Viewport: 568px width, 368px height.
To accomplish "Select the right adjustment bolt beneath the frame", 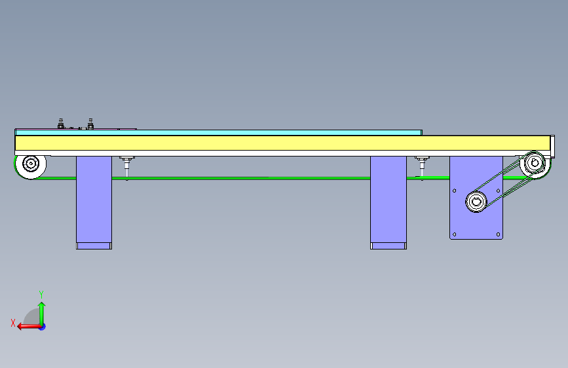I will pyautogui.click(x=422, y=166).
